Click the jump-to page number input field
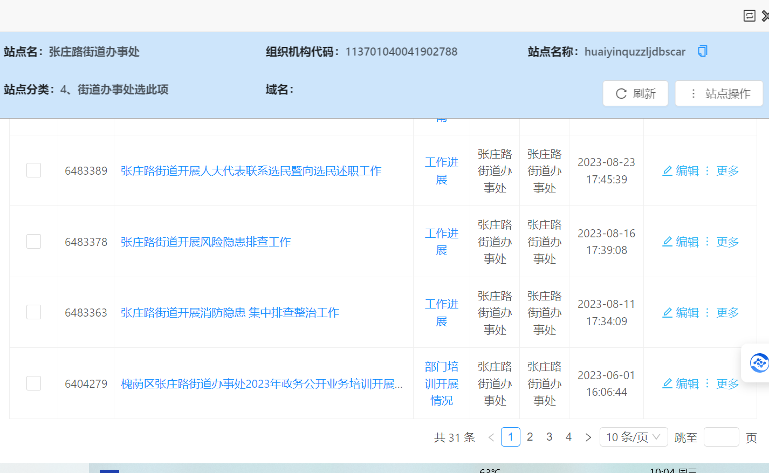 [x=721, y=437]
